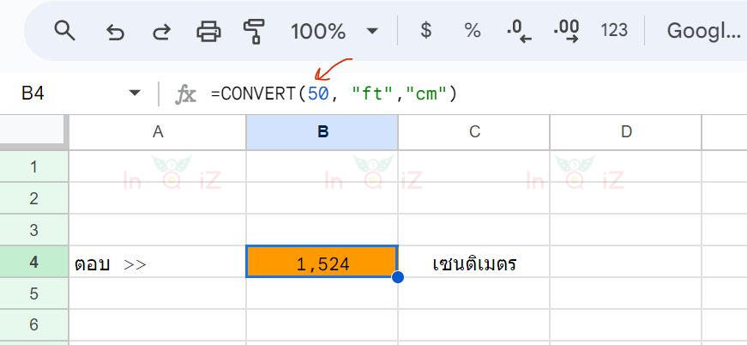Increase decimal places
The width and height of the screenshot is (747, 345).
[566, 32]
